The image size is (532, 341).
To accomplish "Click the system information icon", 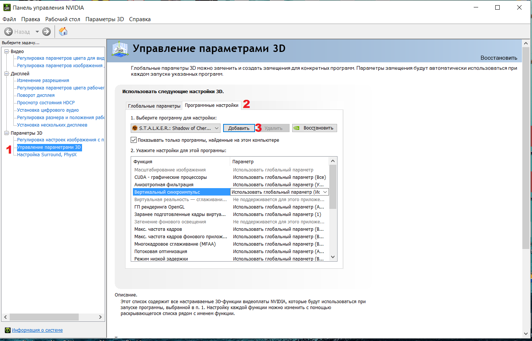I will (8, 330).
